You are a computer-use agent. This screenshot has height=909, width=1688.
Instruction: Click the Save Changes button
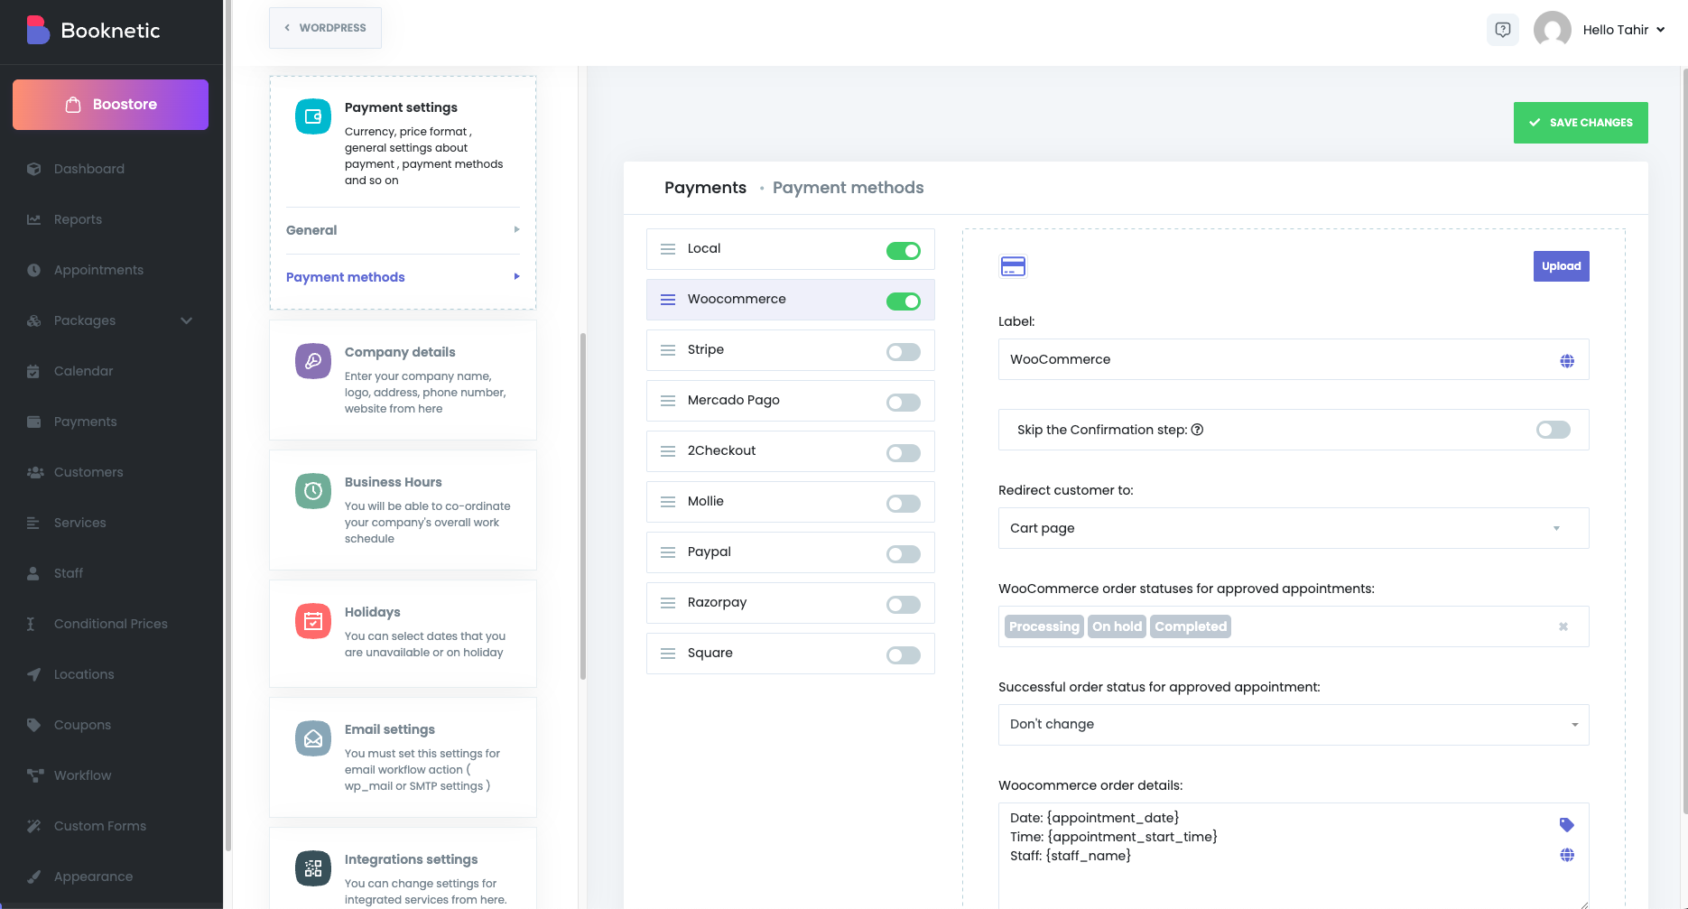[x=1581, y=123]
